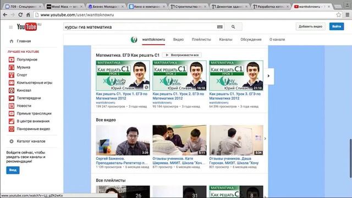This screenshot has height=198, width=352.
Task: Click the Все плейлисты heading link
Action: [x=111, y=180]
